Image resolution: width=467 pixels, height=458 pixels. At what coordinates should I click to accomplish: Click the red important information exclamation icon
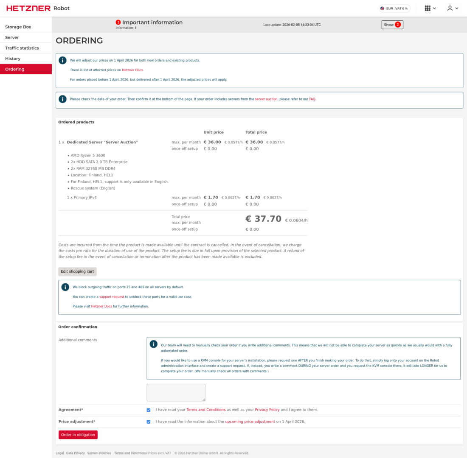[119, 22]
